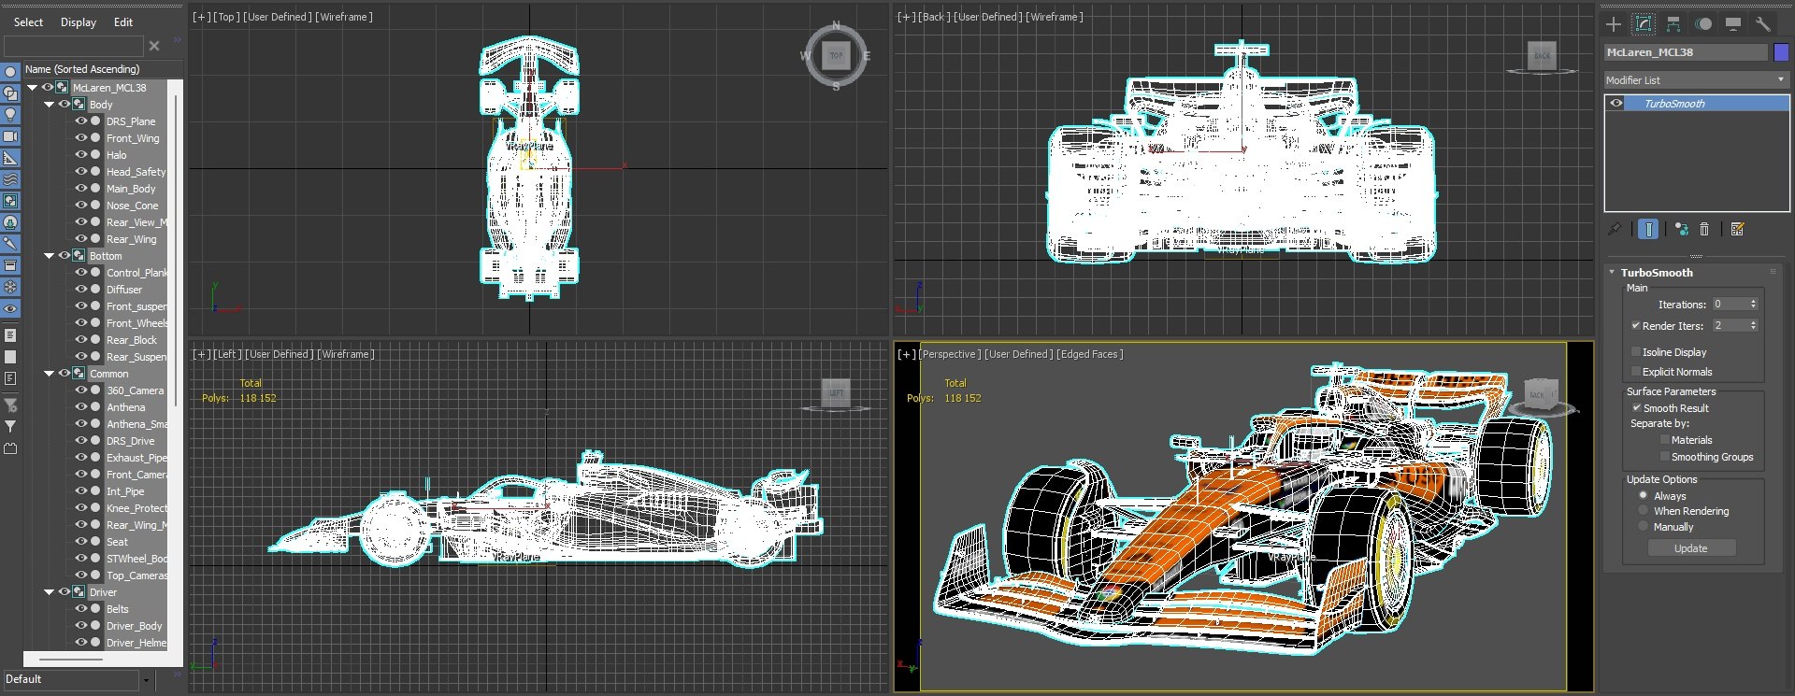Collapse the Bottom group in tree
1795x696 pixels.
(50, 256)
